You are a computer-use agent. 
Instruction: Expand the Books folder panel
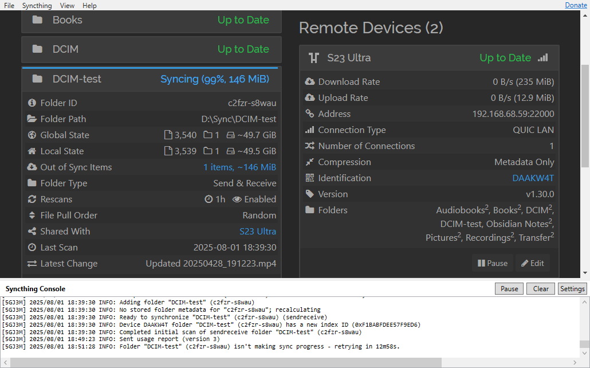click(151, 20)
